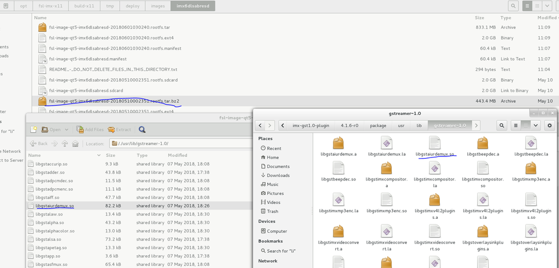Select 20180510002351.rootfs.sdcard file icon
The image size is (559, 268).
(x=43, y=80)
